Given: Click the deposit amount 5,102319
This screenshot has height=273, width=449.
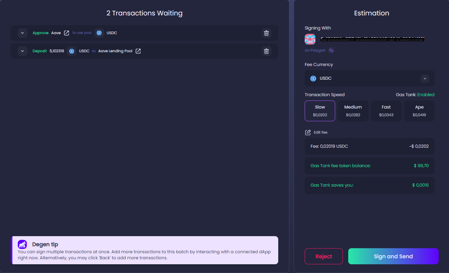Looking at the screenshot, I should click(x=57, y=51).
